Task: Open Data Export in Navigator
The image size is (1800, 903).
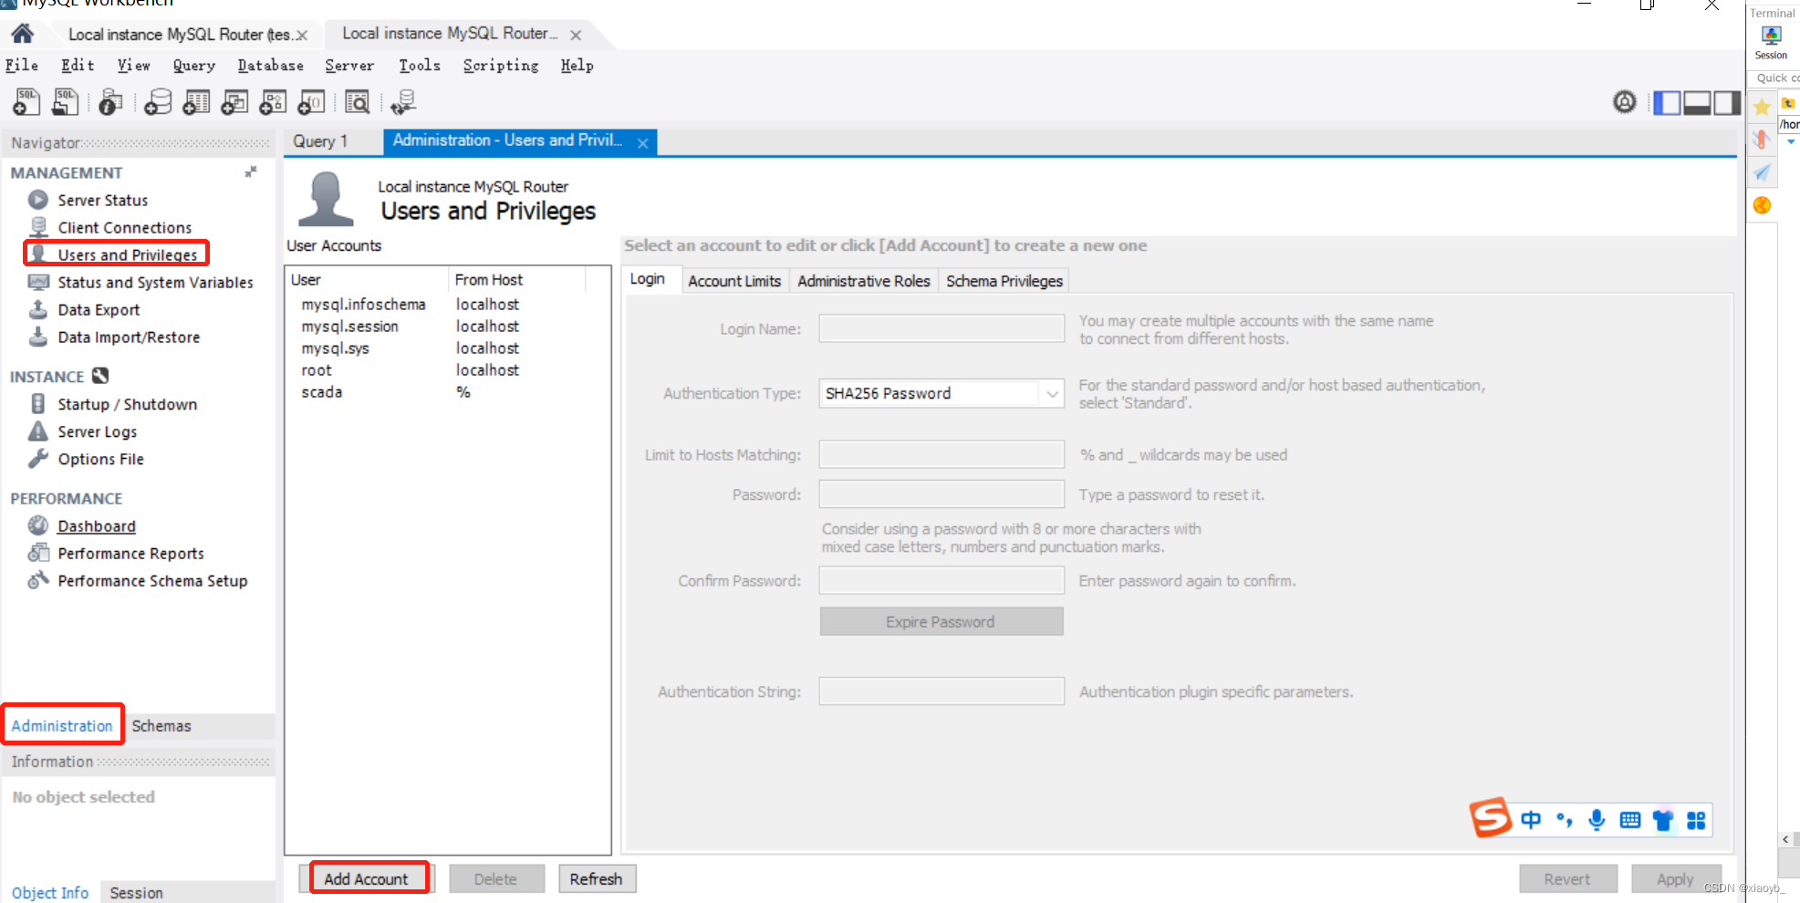Action: point(99,309)
